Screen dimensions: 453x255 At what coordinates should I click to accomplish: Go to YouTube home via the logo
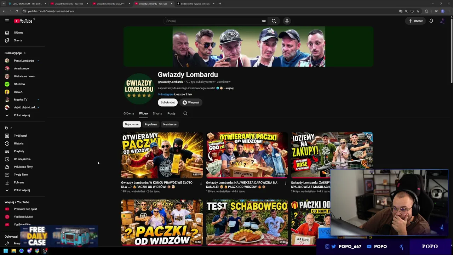(23, 21)
